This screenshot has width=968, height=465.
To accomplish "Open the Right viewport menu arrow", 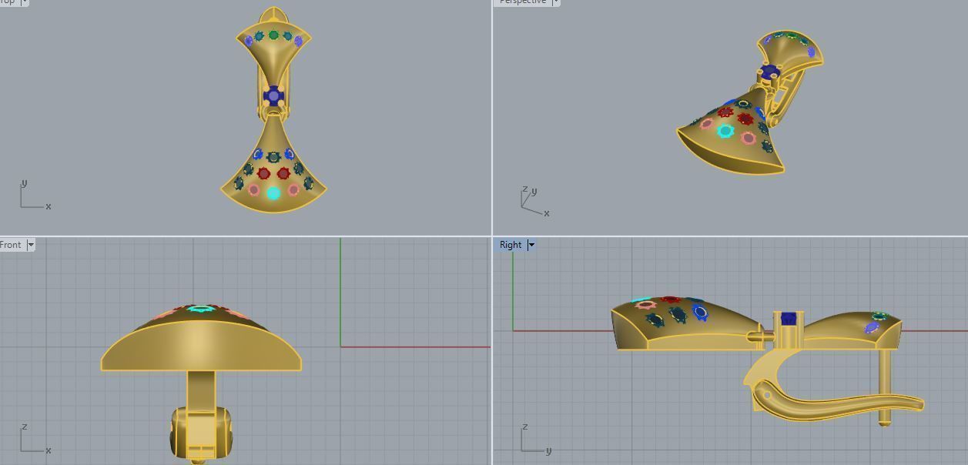I will (531, 245).
